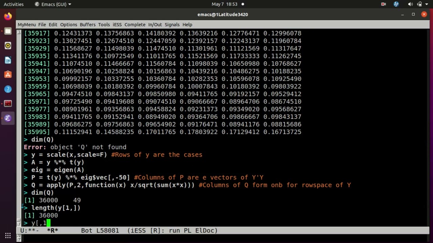Image resolution: width=433 pixels, height=243 pixels.
Task: Open the Help menu in Emacs
Action: 187,25
